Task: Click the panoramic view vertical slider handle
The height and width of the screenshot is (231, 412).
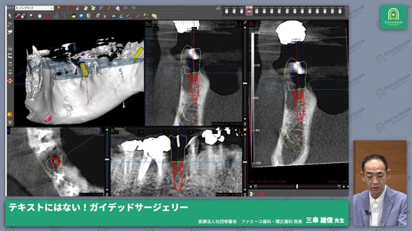Action: (x=245, y=162)
